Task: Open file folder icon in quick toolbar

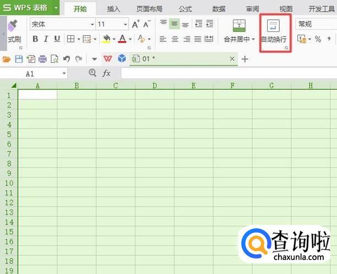Action: tap(7, 59)
